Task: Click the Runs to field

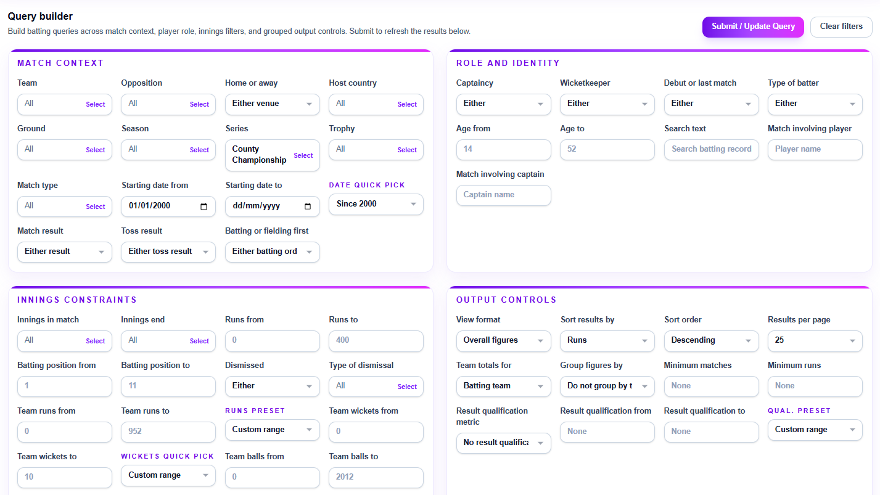Action: (376, 341)
